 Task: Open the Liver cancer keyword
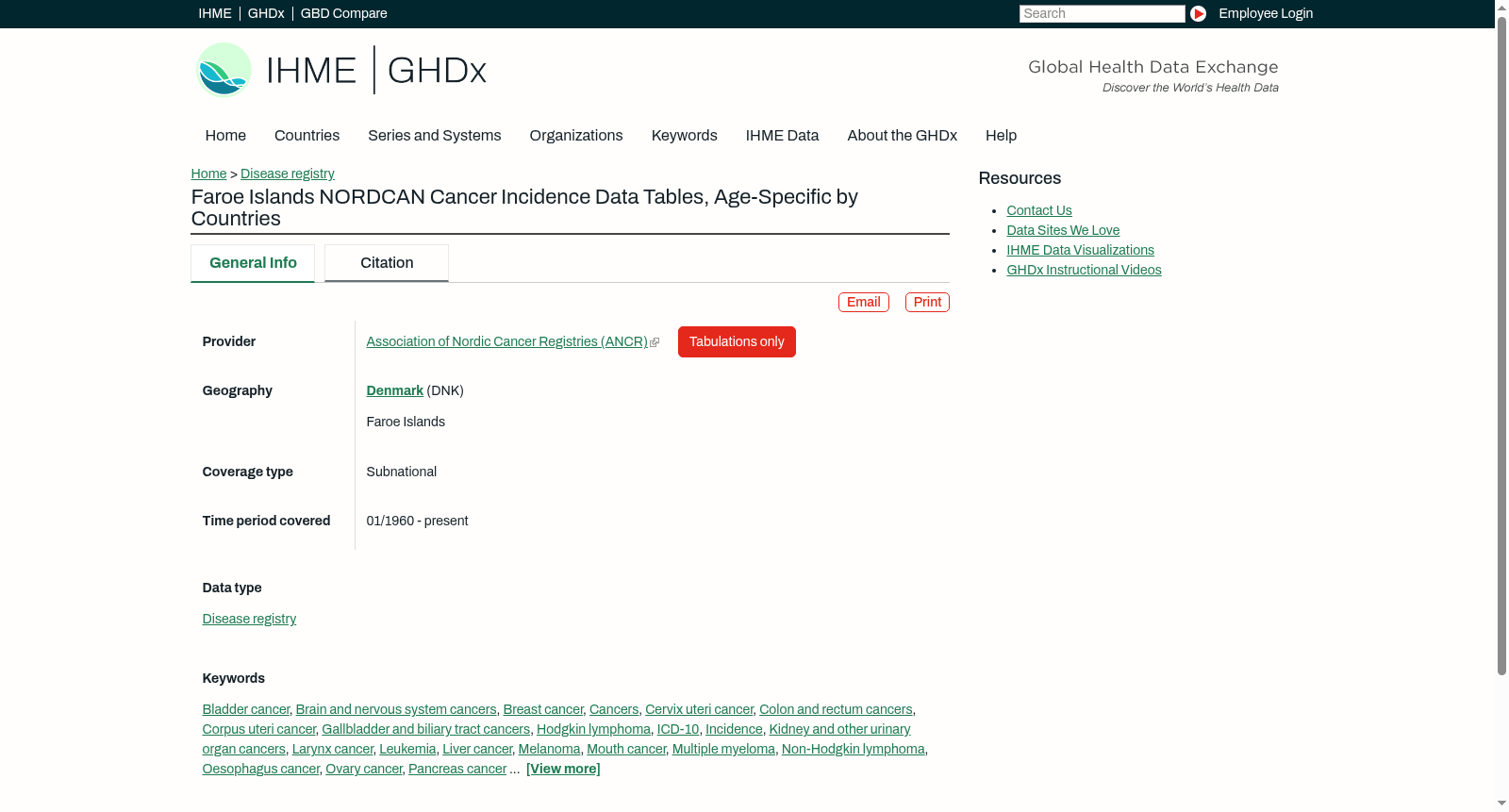(477, 749)
